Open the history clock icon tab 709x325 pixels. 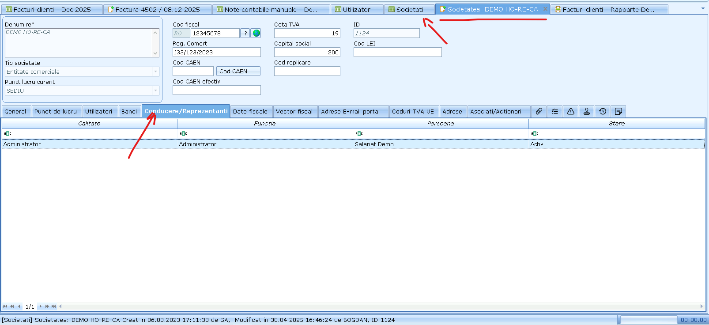click(603, 111)
